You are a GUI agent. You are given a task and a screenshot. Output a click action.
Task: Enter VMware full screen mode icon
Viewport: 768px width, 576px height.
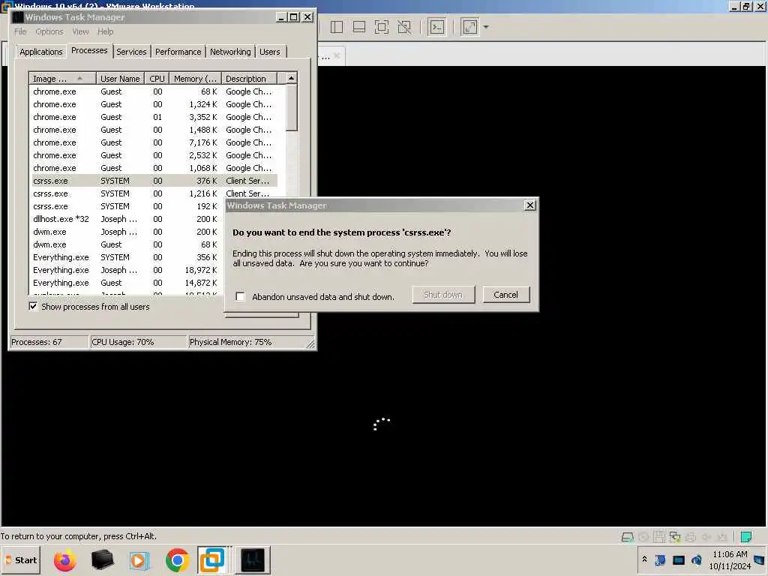382,27
